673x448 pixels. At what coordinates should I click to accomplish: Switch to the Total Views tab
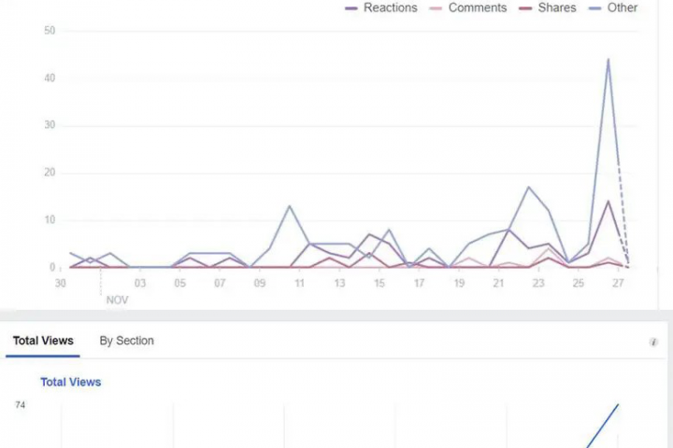point(43,341)
